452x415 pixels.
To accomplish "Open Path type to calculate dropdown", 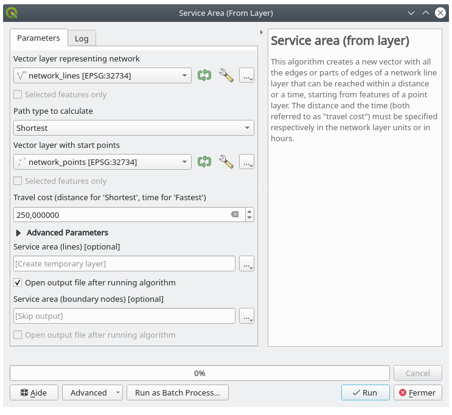I will pos(133,128).
